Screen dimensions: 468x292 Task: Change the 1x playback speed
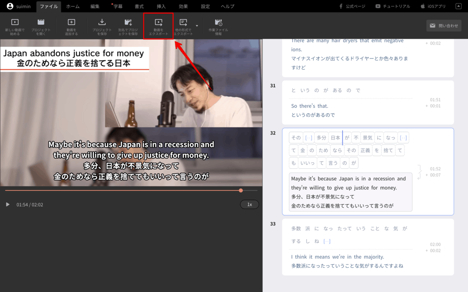click(250, 204)
